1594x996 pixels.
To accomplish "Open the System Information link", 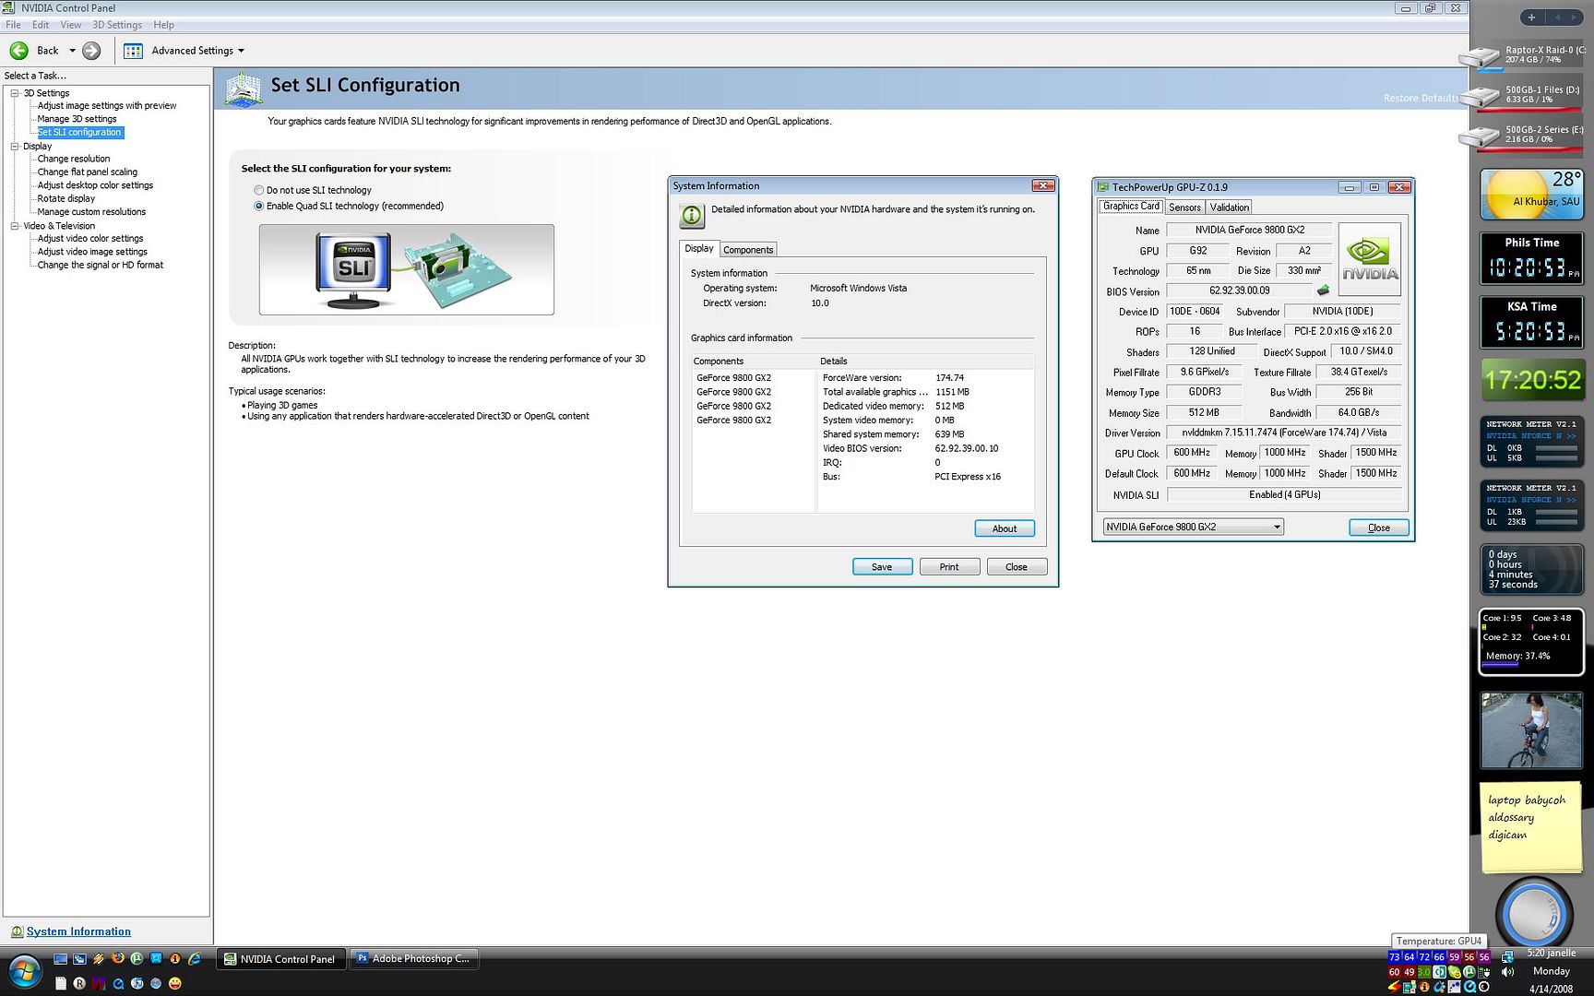I will (x=78, y=931).
